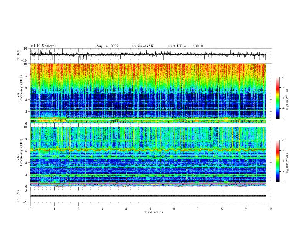Click the "4" kHz tick on ch.2 spectrogram
Screen dimensions: 304x234
click(x=26, y=163)
